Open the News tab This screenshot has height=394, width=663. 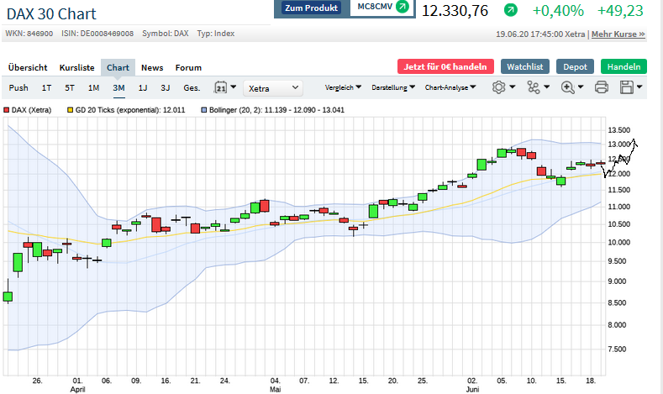point(152,68)
